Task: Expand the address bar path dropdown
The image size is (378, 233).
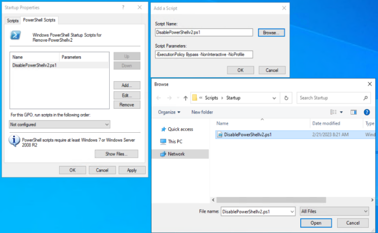Action: [274, 98]
